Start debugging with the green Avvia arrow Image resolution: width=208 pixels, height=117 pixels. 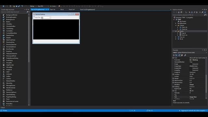[51, 6]
